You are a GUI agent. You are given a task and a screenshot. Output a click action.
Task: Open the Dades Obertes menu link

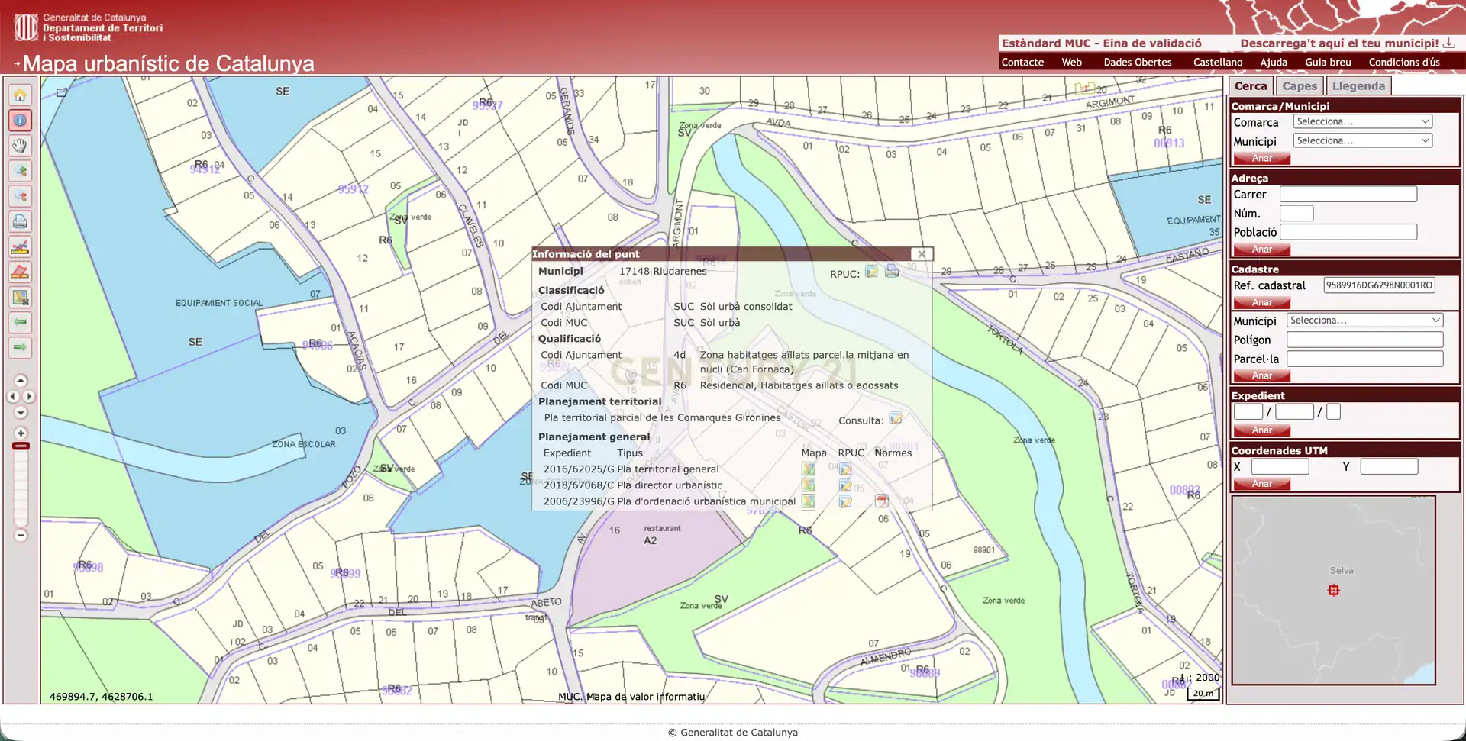[1138, 63]
